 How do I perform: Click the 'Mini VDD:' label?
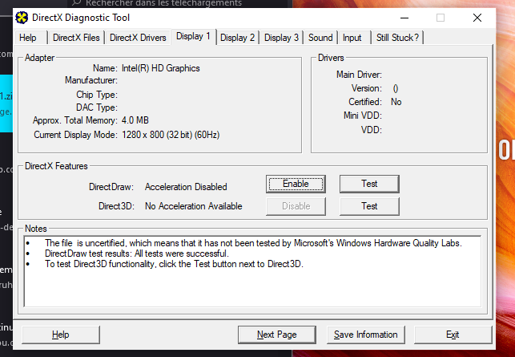[x=363, y=116]
